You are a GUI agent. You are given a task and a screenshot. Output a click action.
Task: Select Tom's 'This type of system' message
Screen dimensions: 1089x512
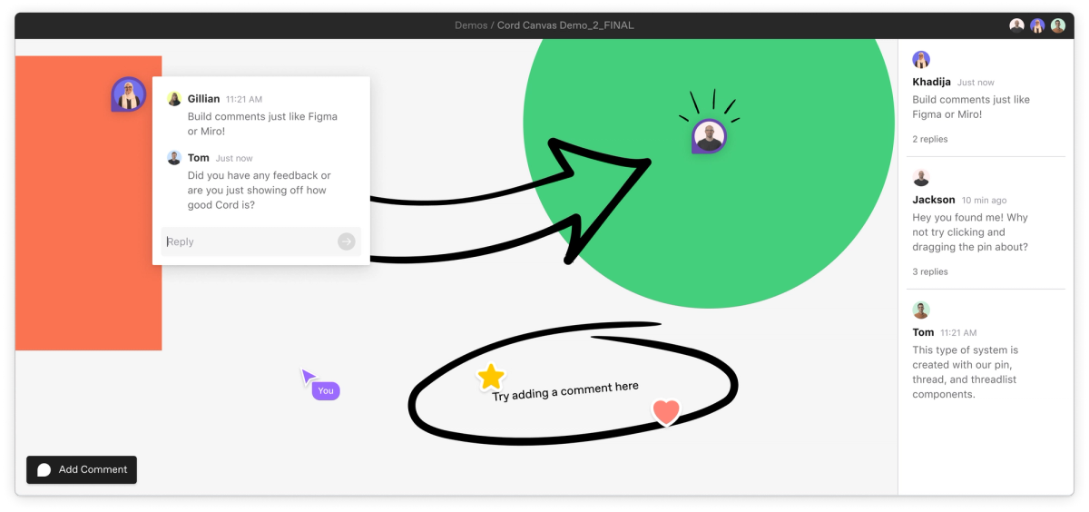(x=966, y=372)
